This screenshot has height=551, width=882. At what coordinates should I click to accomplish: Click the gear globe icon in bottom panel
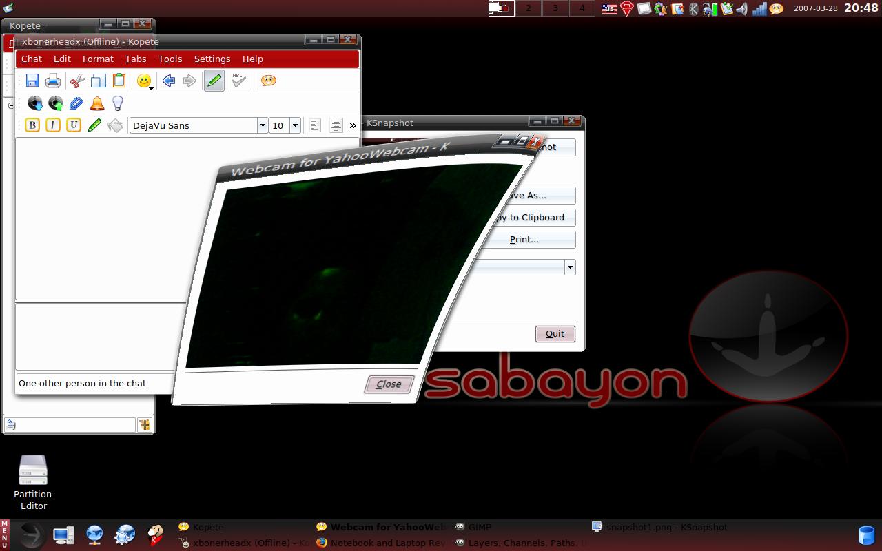tap(125, 535)
